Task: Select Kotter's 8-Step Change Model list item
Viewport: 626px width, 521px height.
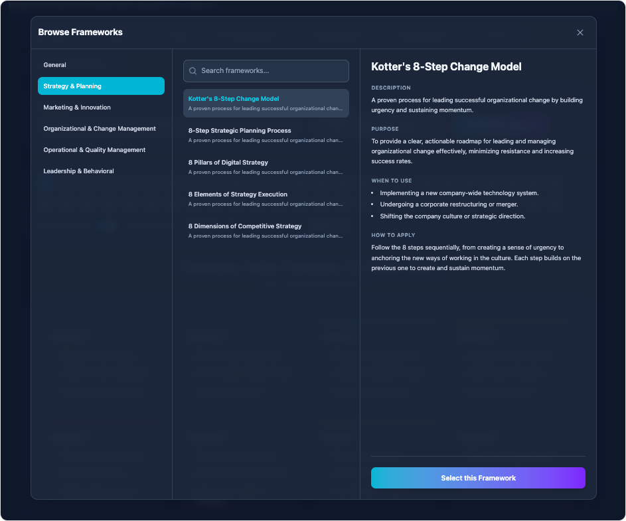Action: [266, 103]
